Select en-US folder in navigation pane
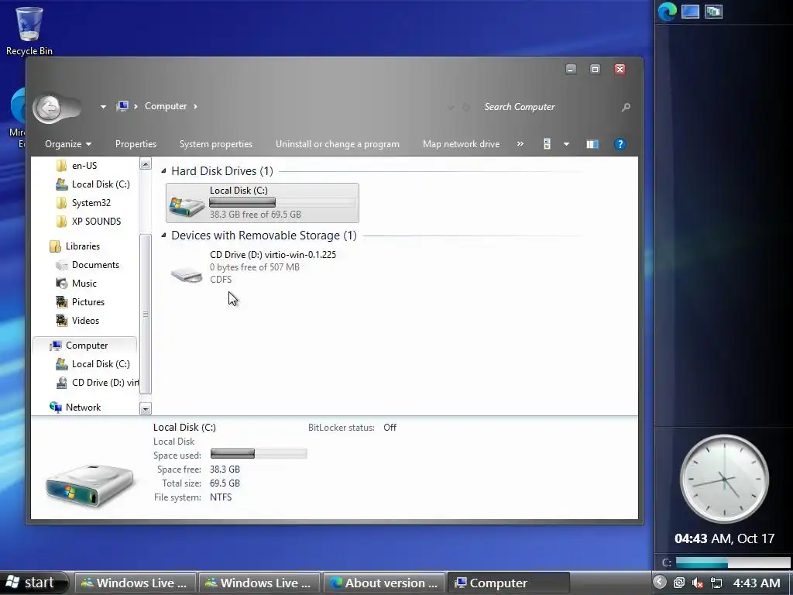This screenshot has height=595, width=793. pyautogui.click(x=84, y=166)
